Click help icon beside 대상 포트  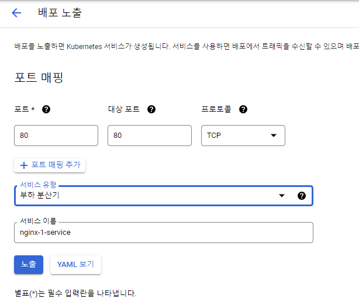pos(151,109)
